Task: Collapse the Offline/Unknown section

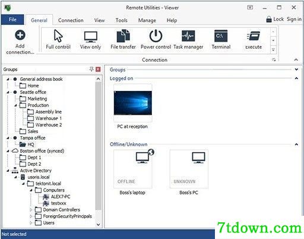Action: 296,144
